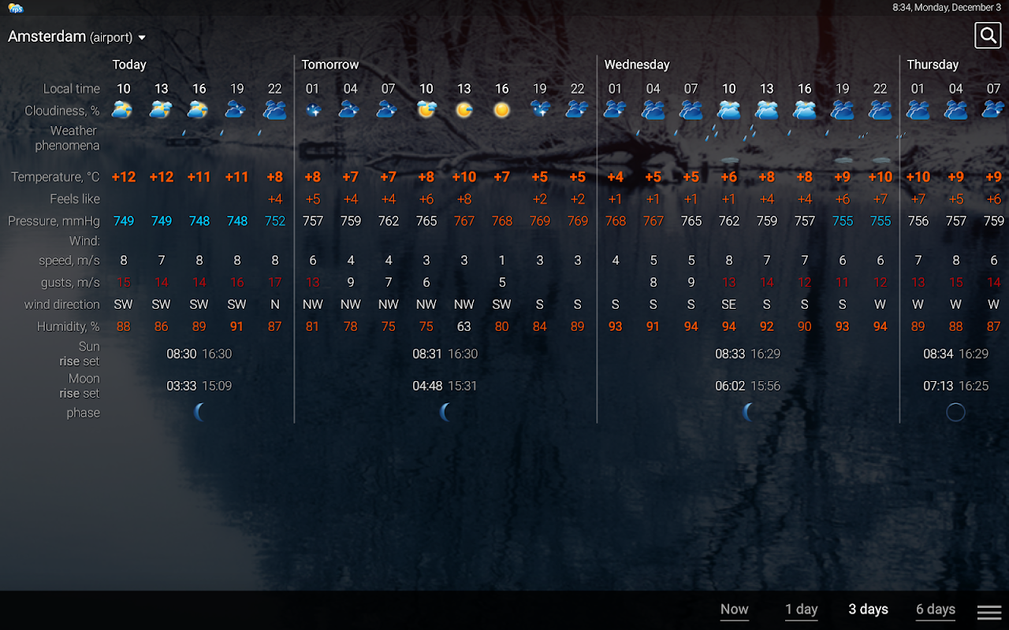Click Wednesday's moonrise time 06:02

[730, 386]
